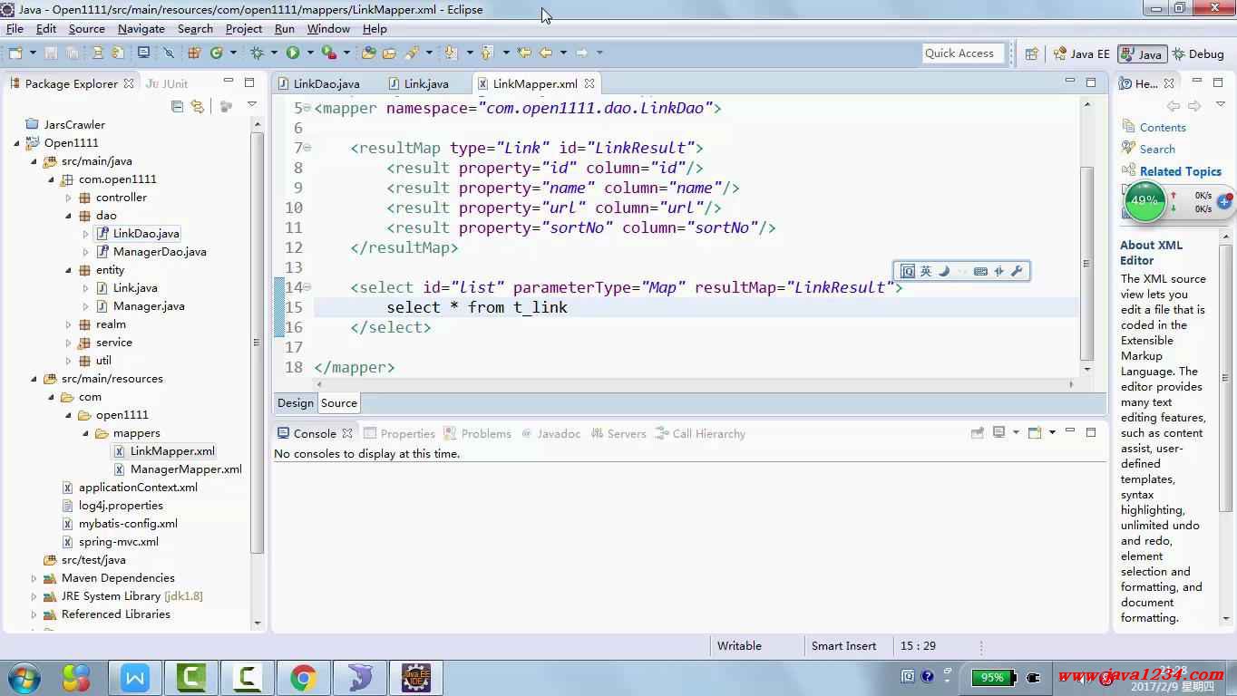Open Chrome from the taskbar
The image size is (1237, 696).
[304, 677]
